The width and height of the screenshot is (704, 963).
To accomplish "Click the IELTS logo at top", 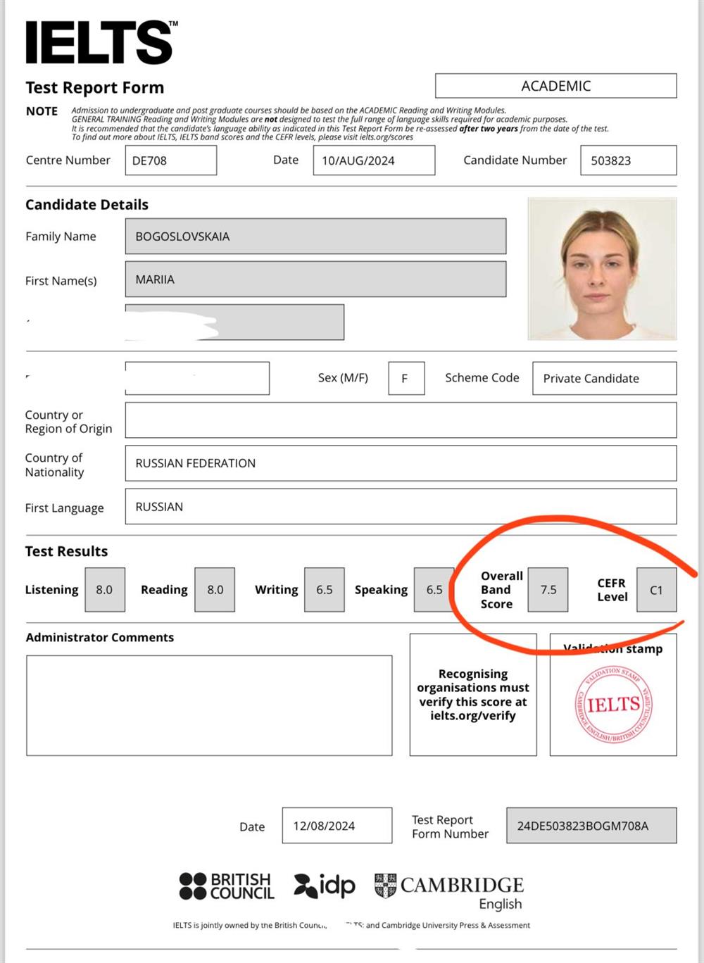I will pyautogui.click(x=101, y=42).
